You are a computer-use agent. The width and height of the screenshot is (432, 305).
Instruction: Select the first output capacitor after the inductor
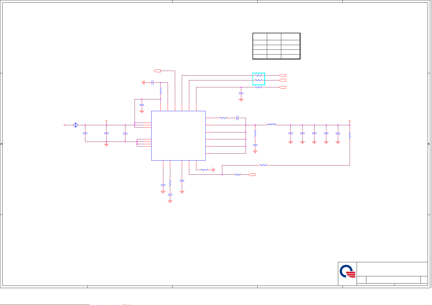tap(290, 133)
